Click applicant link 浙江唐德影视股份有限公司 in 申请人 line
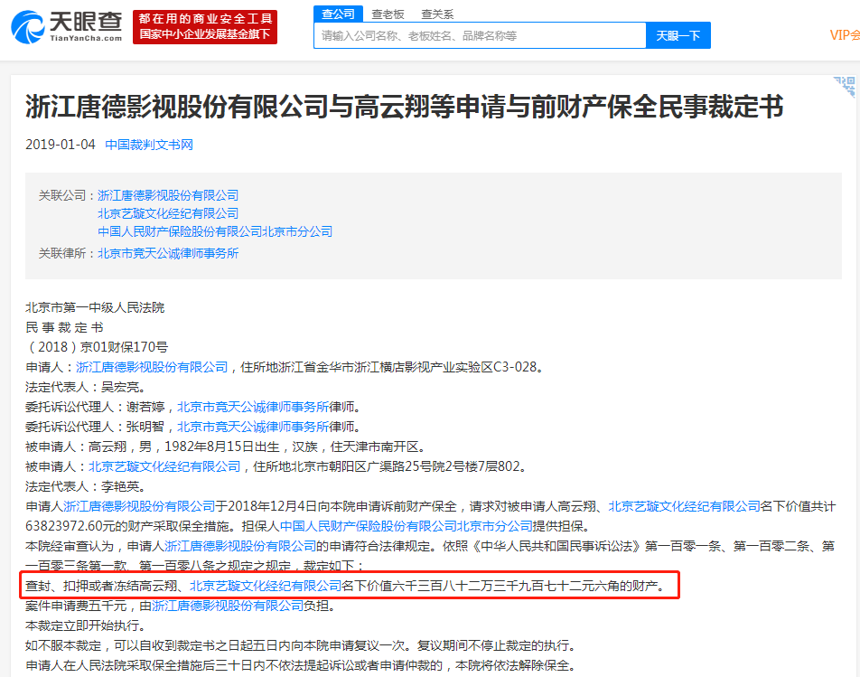Screen dimensions: 860x677 (x=152, y=367)
